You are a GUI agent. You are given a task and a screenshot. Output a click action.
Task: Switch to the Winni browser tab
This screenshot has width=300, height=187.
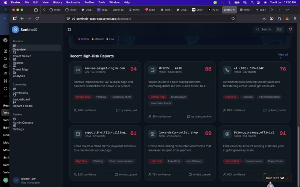(x=245, y=10)
